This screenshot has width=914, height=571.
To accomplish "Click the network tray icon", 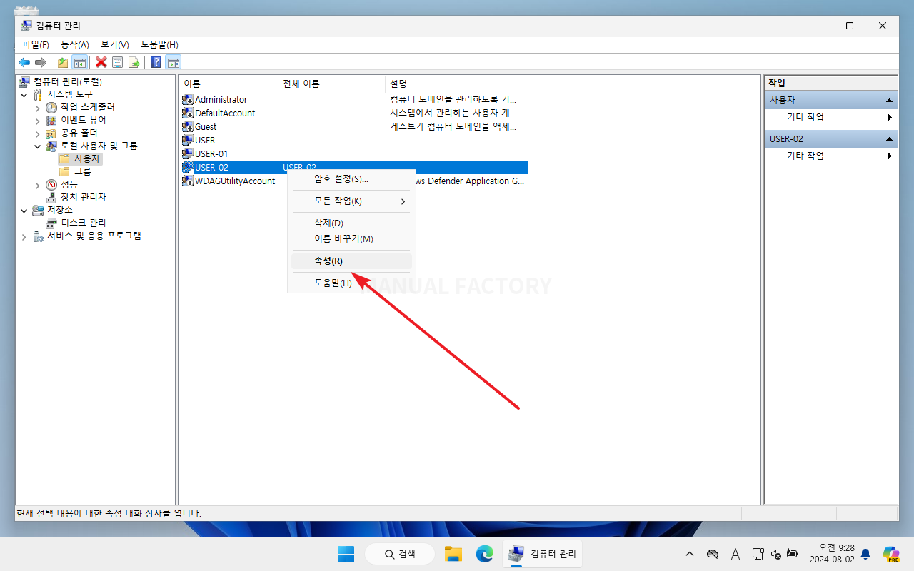I will 758,554.
